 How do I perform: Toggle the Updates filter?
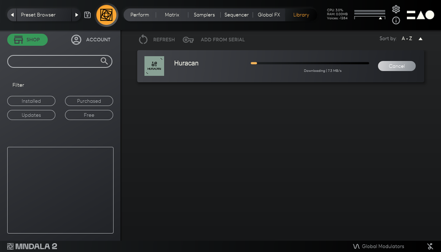(31, 115)
